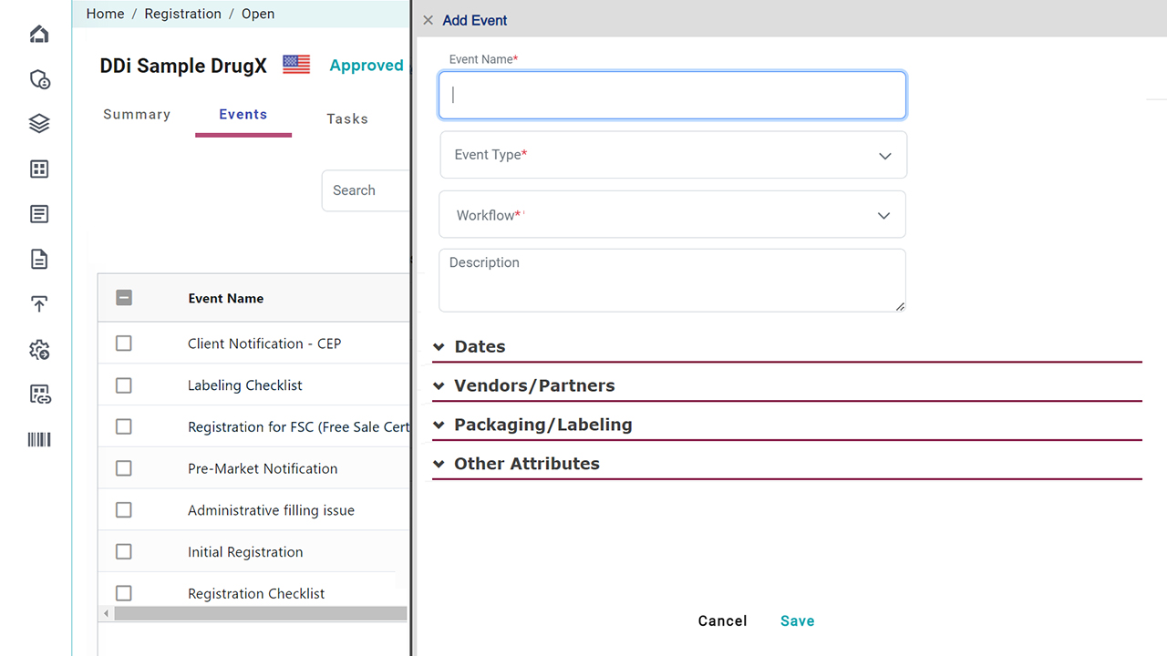Click the Home icon in the sidebar
This screenshot has width=1167, height=656.
point(39,35)
